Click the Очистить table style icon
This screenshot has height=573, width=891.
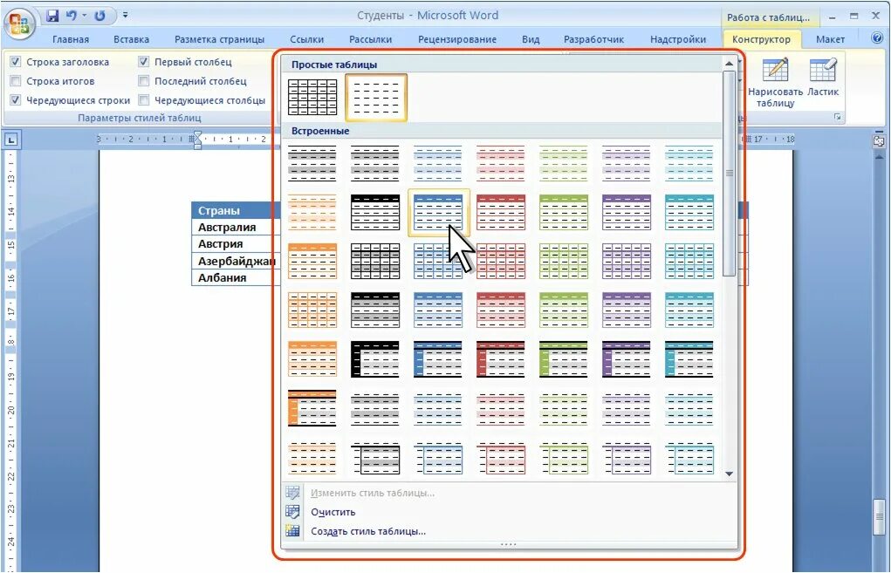click(x=292, y=512)
